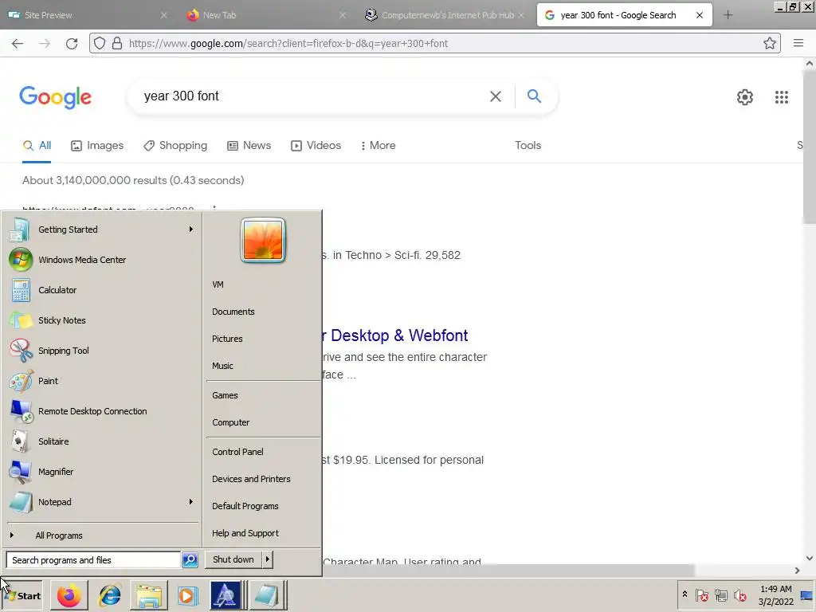Launch Paint from the Start menu
This screenshot has width=816, height=612.
pyautogui.click(x=103, y=381)
